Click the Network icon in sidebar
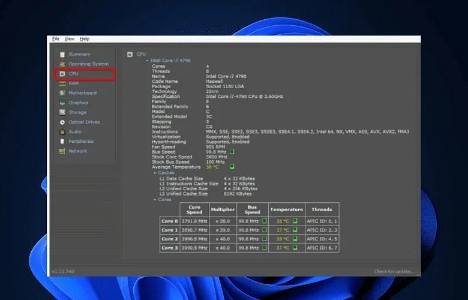Screen dimensions: 468x300 (x=62, y=151)
